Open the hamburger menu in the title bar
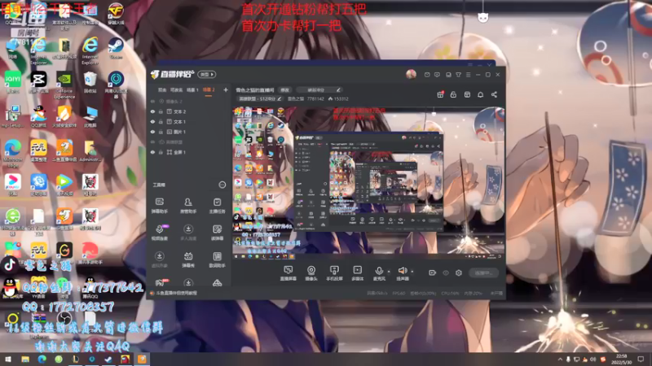 tap(468, 75)
